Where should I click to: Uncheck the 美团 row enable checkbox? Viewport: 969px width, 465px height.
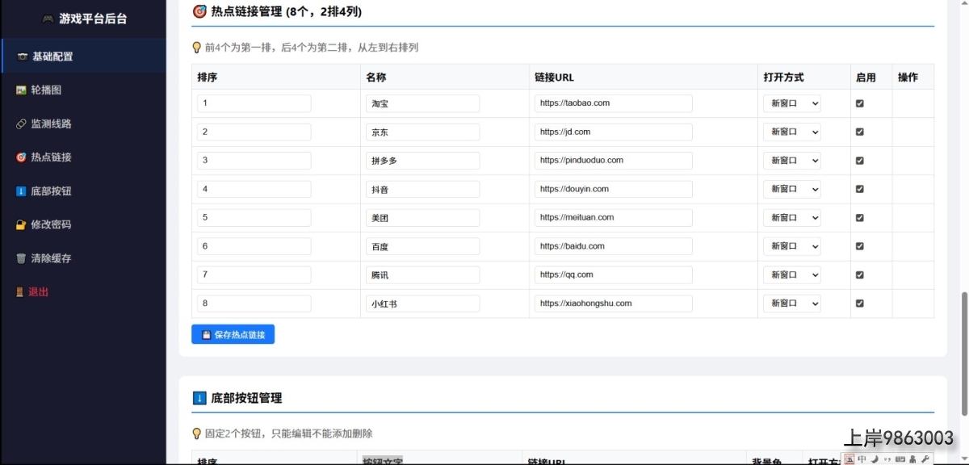point(859,218)
